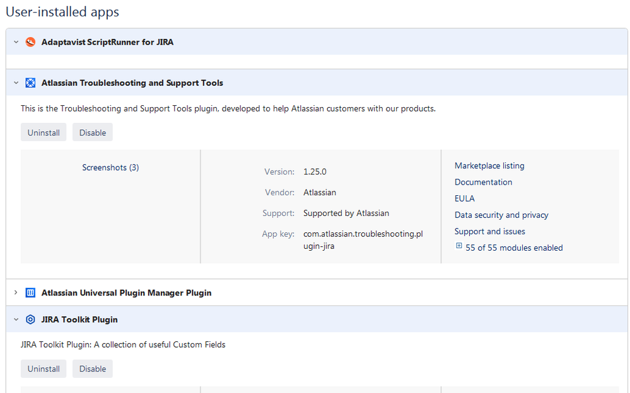Open Data security and privacy link
The width and height of the screenshot is (630, 393).
[501, 215]
